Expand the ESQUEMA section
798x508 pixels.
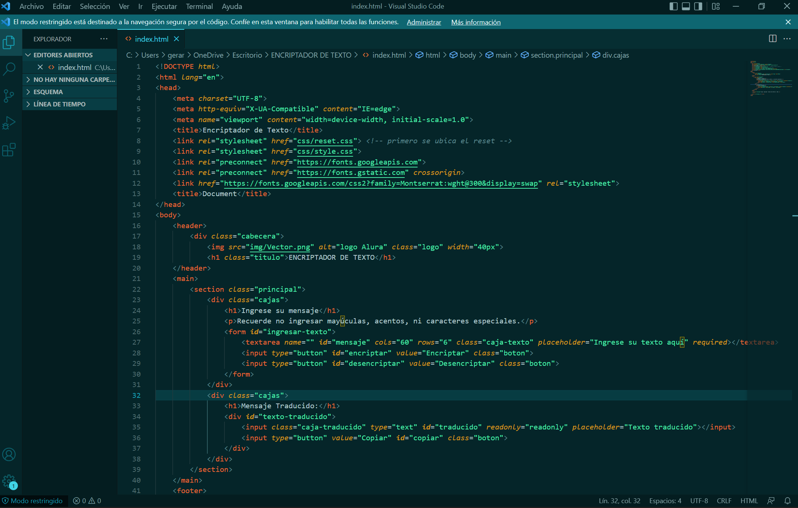(70, 92)
